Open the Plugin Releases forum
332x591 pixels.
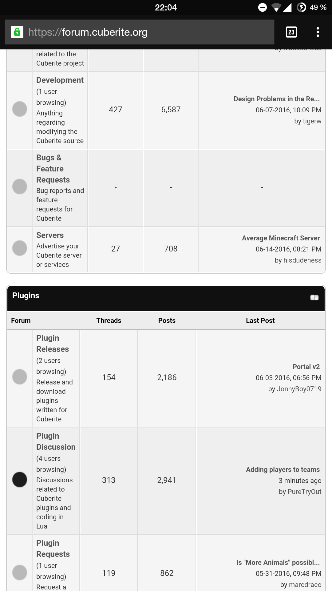click(x=52, y=344)
